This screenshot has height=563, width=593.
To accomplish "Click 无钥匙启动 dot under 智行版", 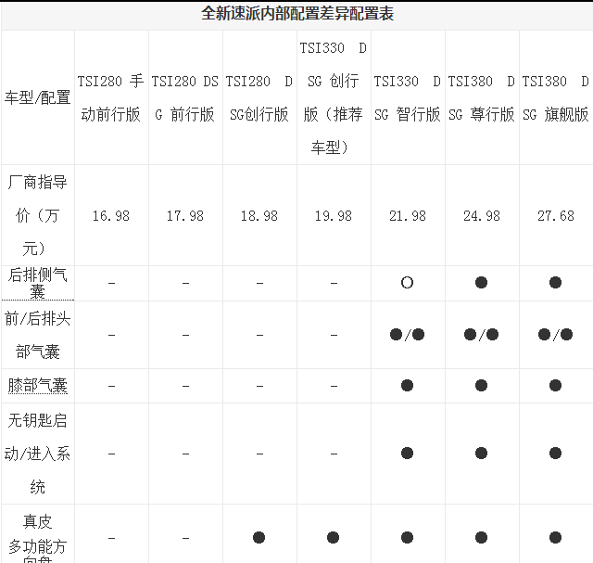I will pyautogui.click(x=407, y=454).
